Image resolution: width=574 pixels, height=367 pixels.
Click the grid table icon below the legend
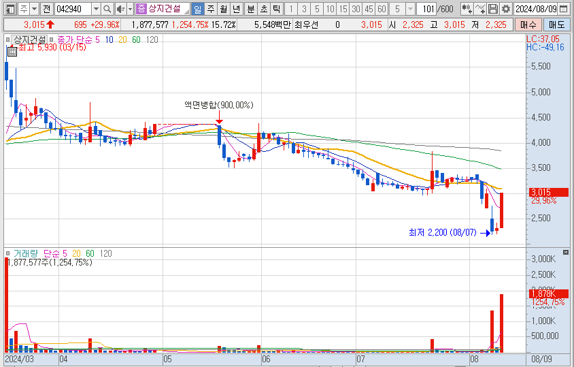pyautogui.click(x=12, y=52)
